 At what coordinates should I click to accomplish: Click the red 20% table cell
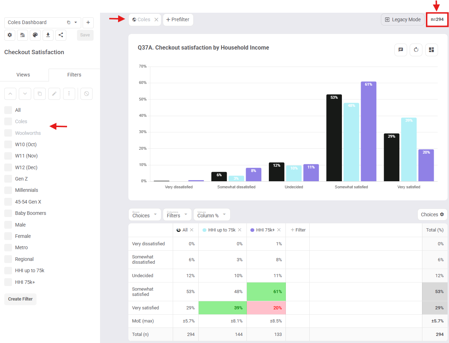pyautogui.click(x=266, y=308)
